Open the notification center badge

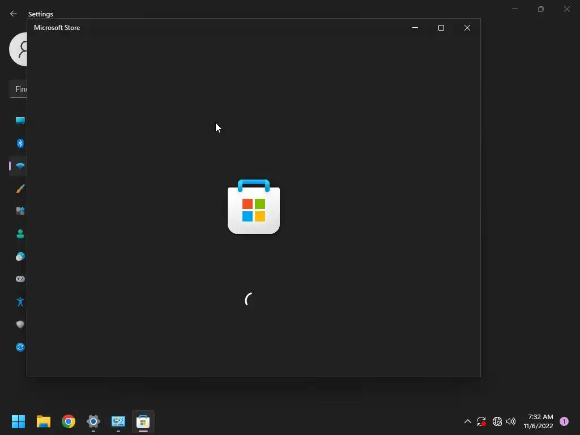pyautogui.click(x=564, y=421)
